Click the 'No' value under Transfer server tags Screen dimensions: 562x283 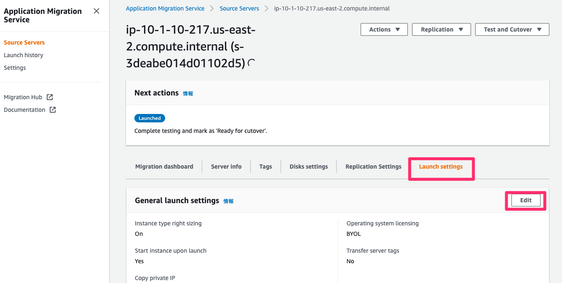click(x=351, y=261)
